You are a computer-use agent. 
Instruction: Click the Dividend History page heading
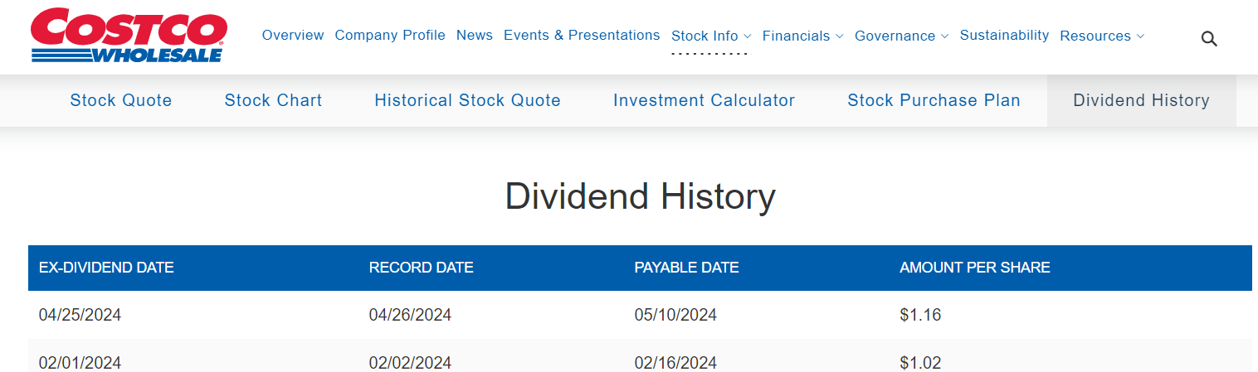click(x=641, y=197)
